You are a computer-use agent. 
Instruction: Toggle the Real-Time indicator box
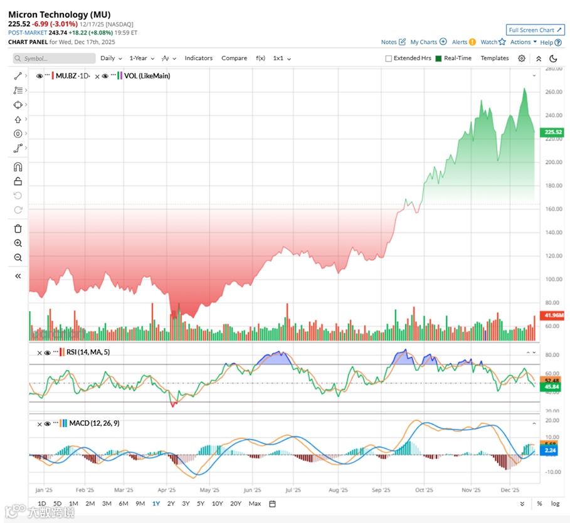438,58
